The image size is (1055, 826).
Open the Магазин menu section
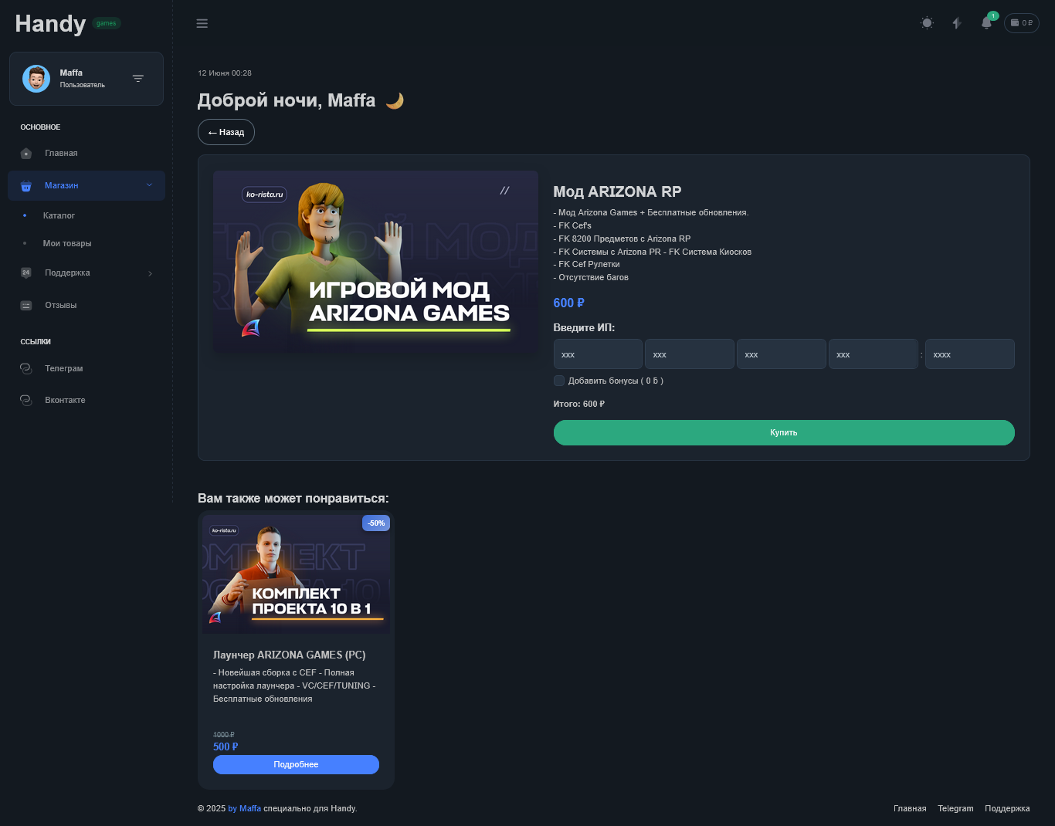[x=86, y=185]
